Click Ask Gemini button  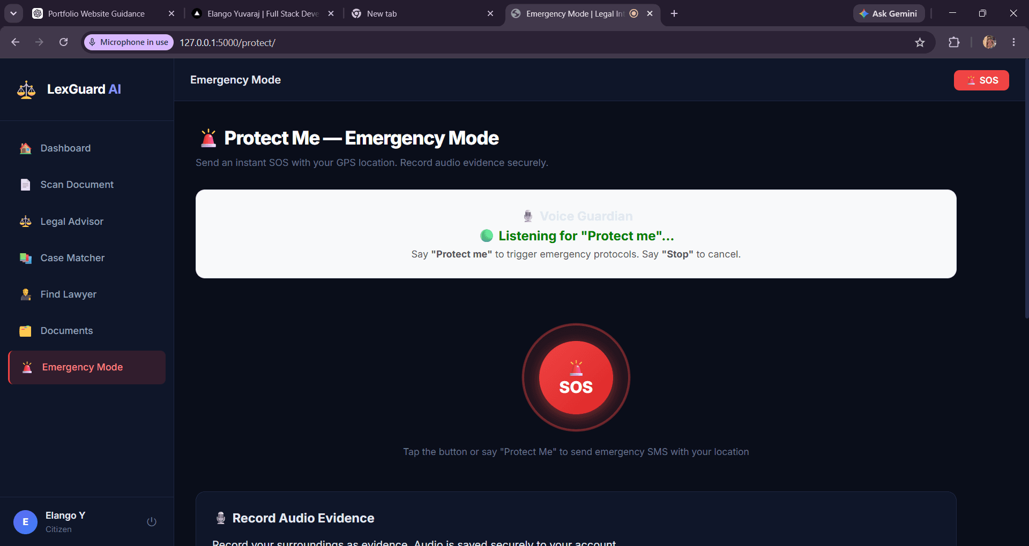(889, 13)
